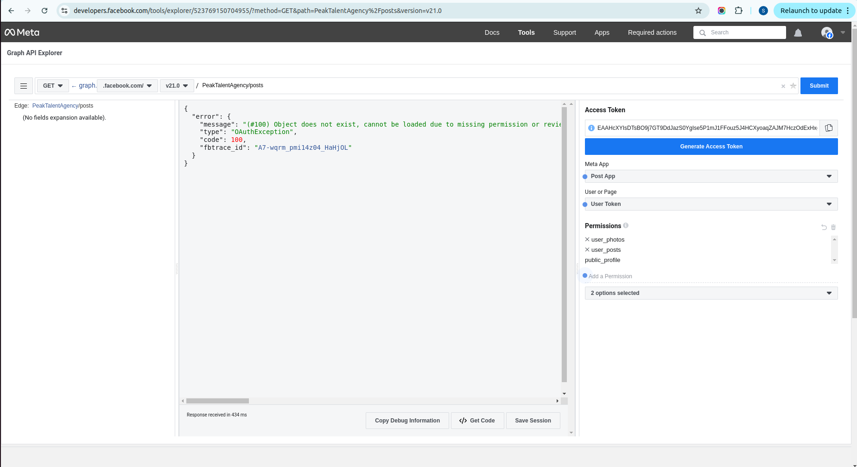
Task: Clear the query path with X icon
Action: [783, 86]
